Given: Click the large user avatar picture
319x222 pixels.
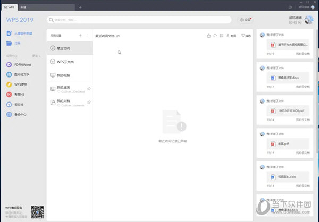Looking at the screenshot, I should [309, 20].
